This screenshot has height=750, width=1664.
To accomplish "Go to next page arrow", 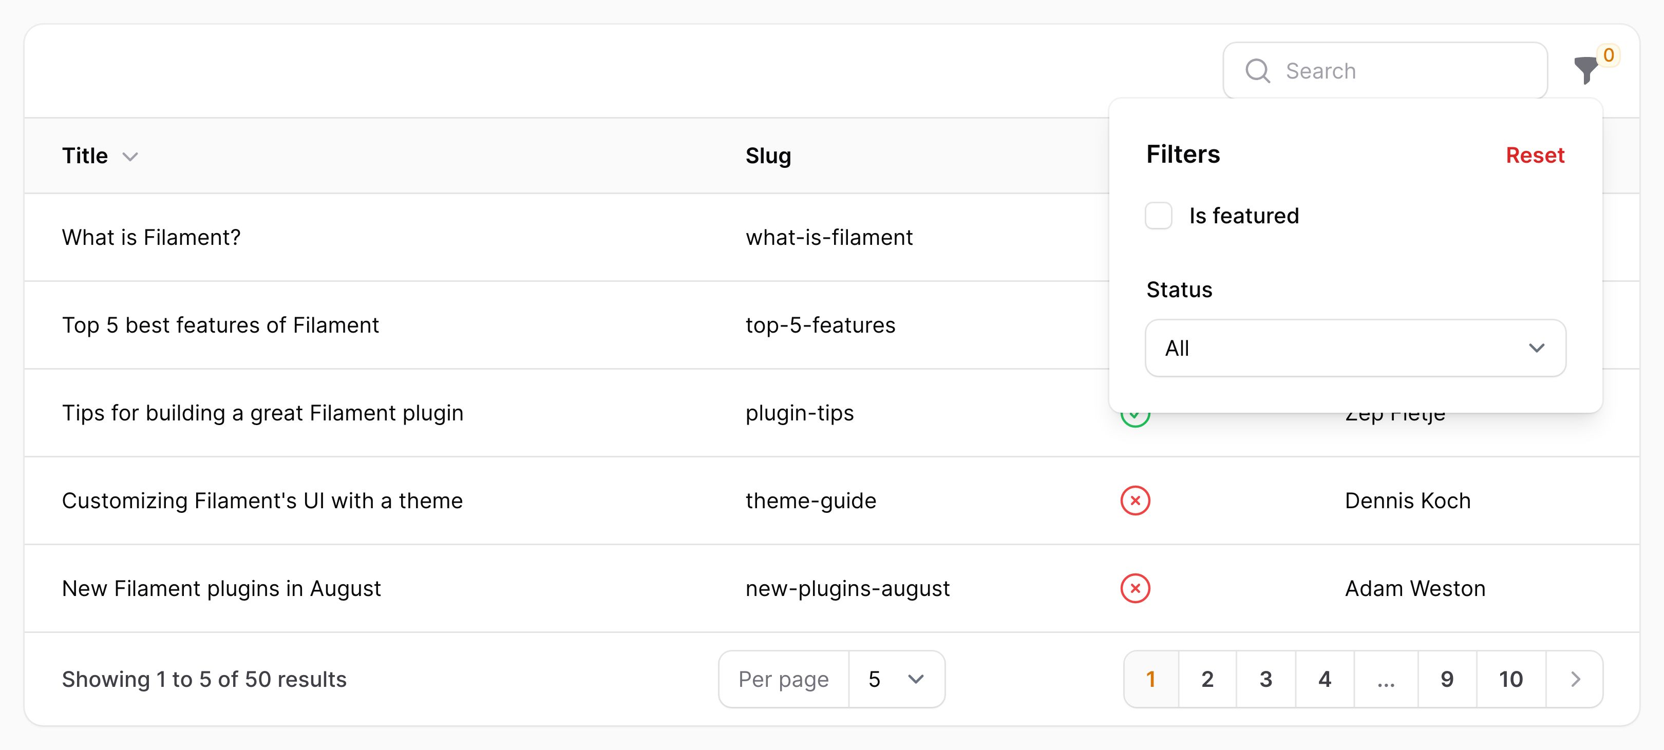I will 1575,679.
